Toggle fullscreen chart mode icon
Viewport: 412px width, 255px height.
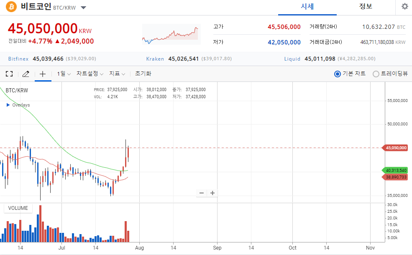click(9, 74)
